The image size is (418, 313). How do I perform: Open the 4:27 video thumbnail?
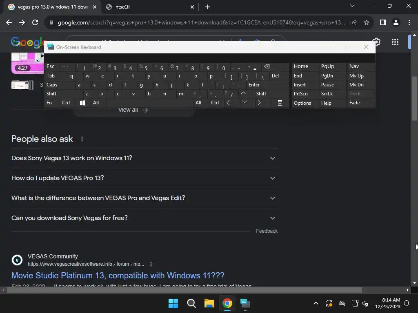tap(27, 63)
